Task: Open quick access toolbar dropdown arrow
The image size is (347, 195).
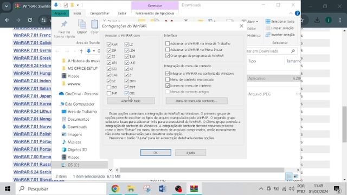Action: tap(78, 5)
